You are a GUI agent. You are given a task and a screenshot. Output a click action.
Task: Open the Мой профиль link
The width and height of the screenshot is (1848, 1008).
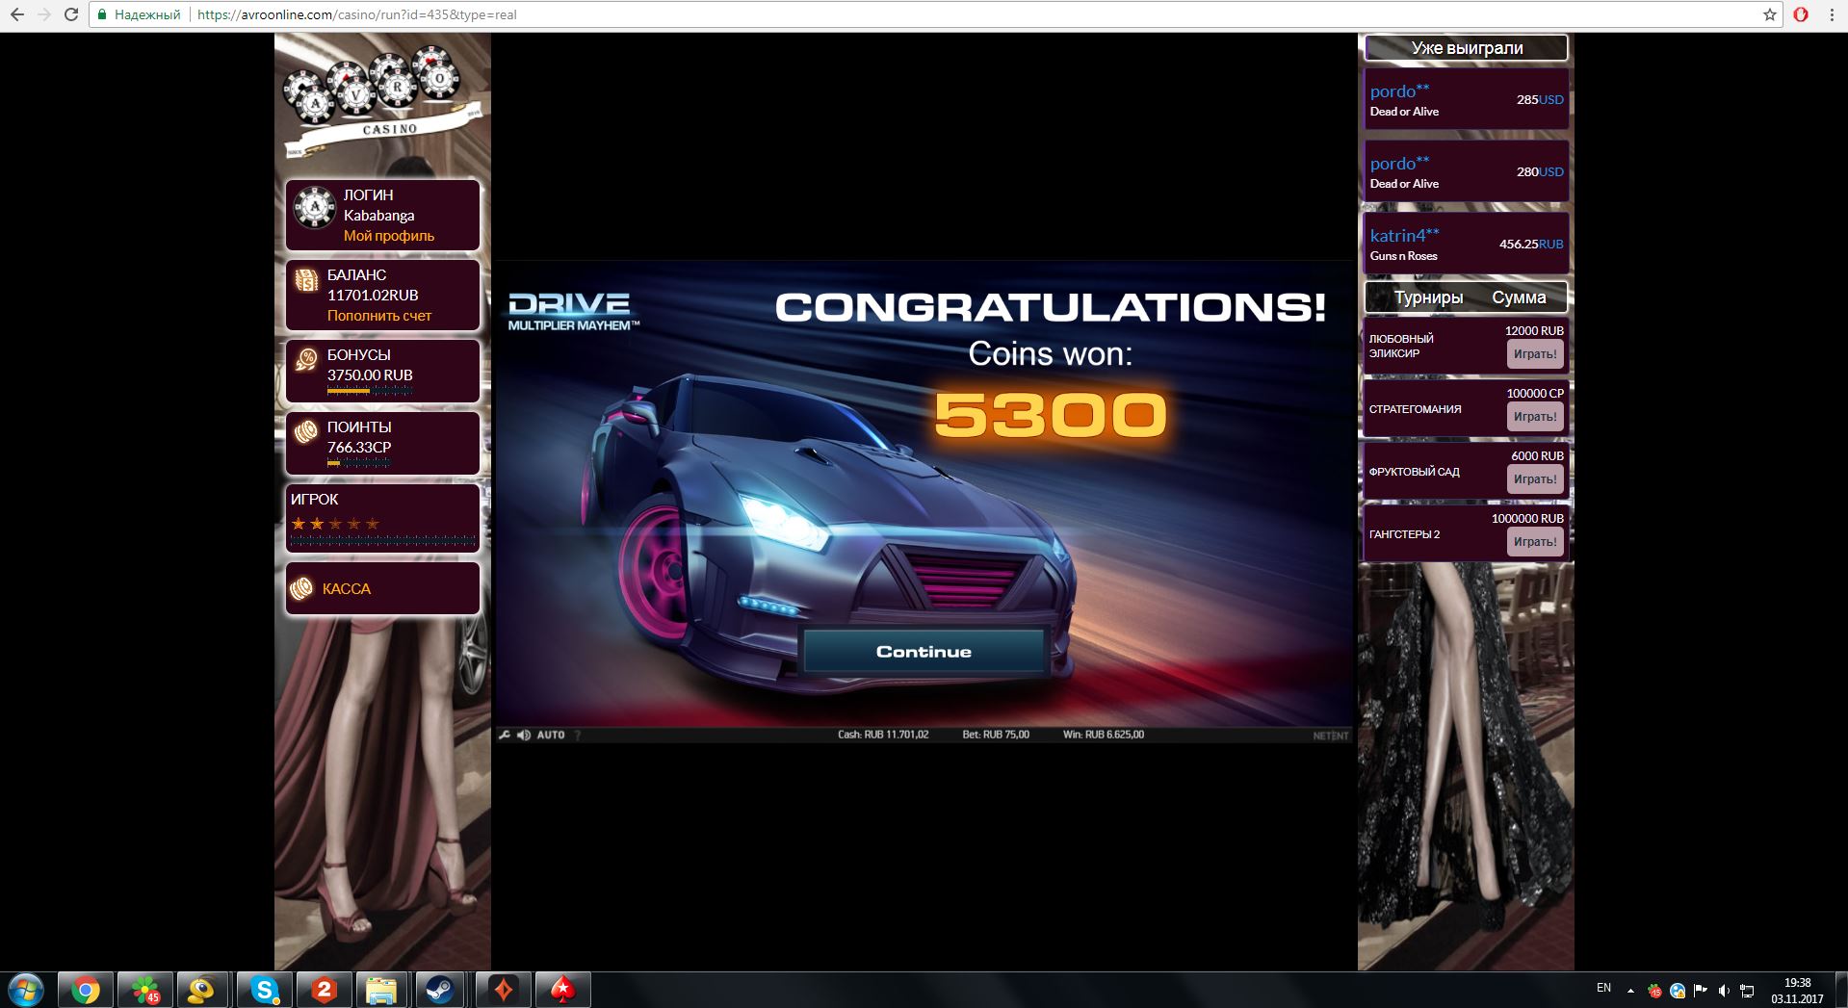[389, 236]
